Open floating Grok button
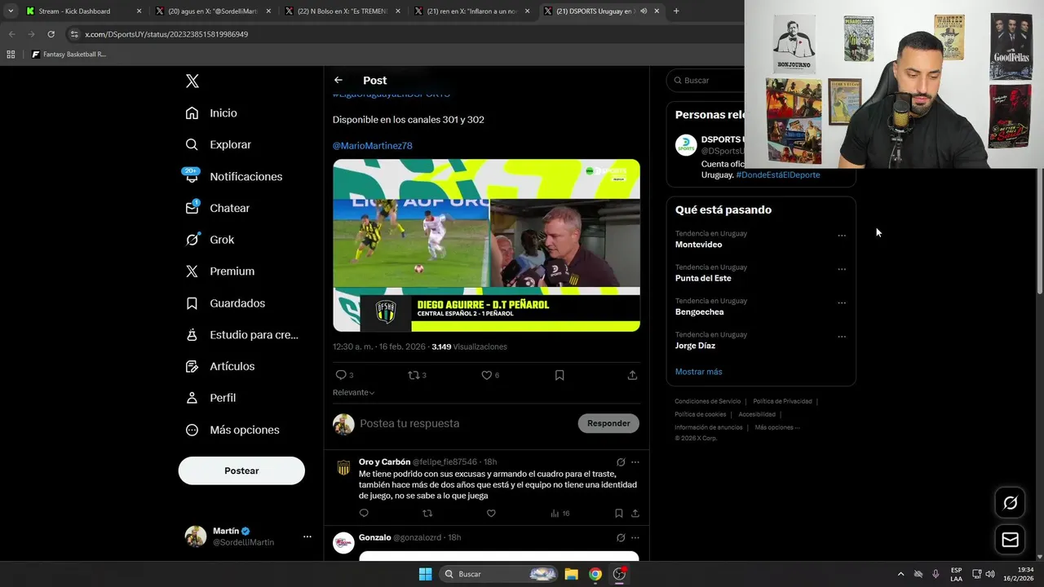This screenshot has width=1044, height=587. point(1010,503)
